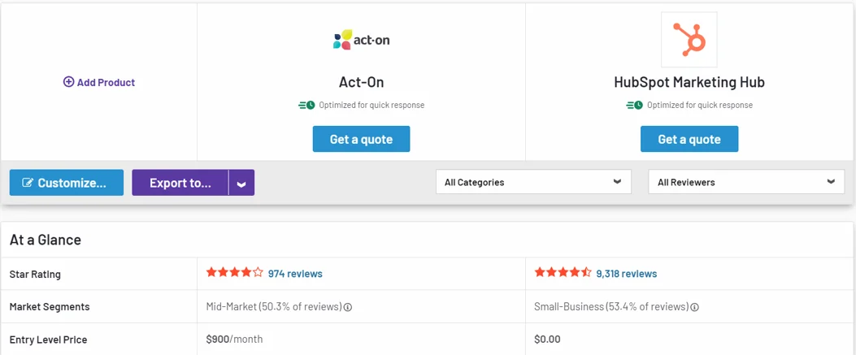The image size is (856, 355).
Task: Open the All Reviewers dropdown
Action: click(x=746, y=182)
